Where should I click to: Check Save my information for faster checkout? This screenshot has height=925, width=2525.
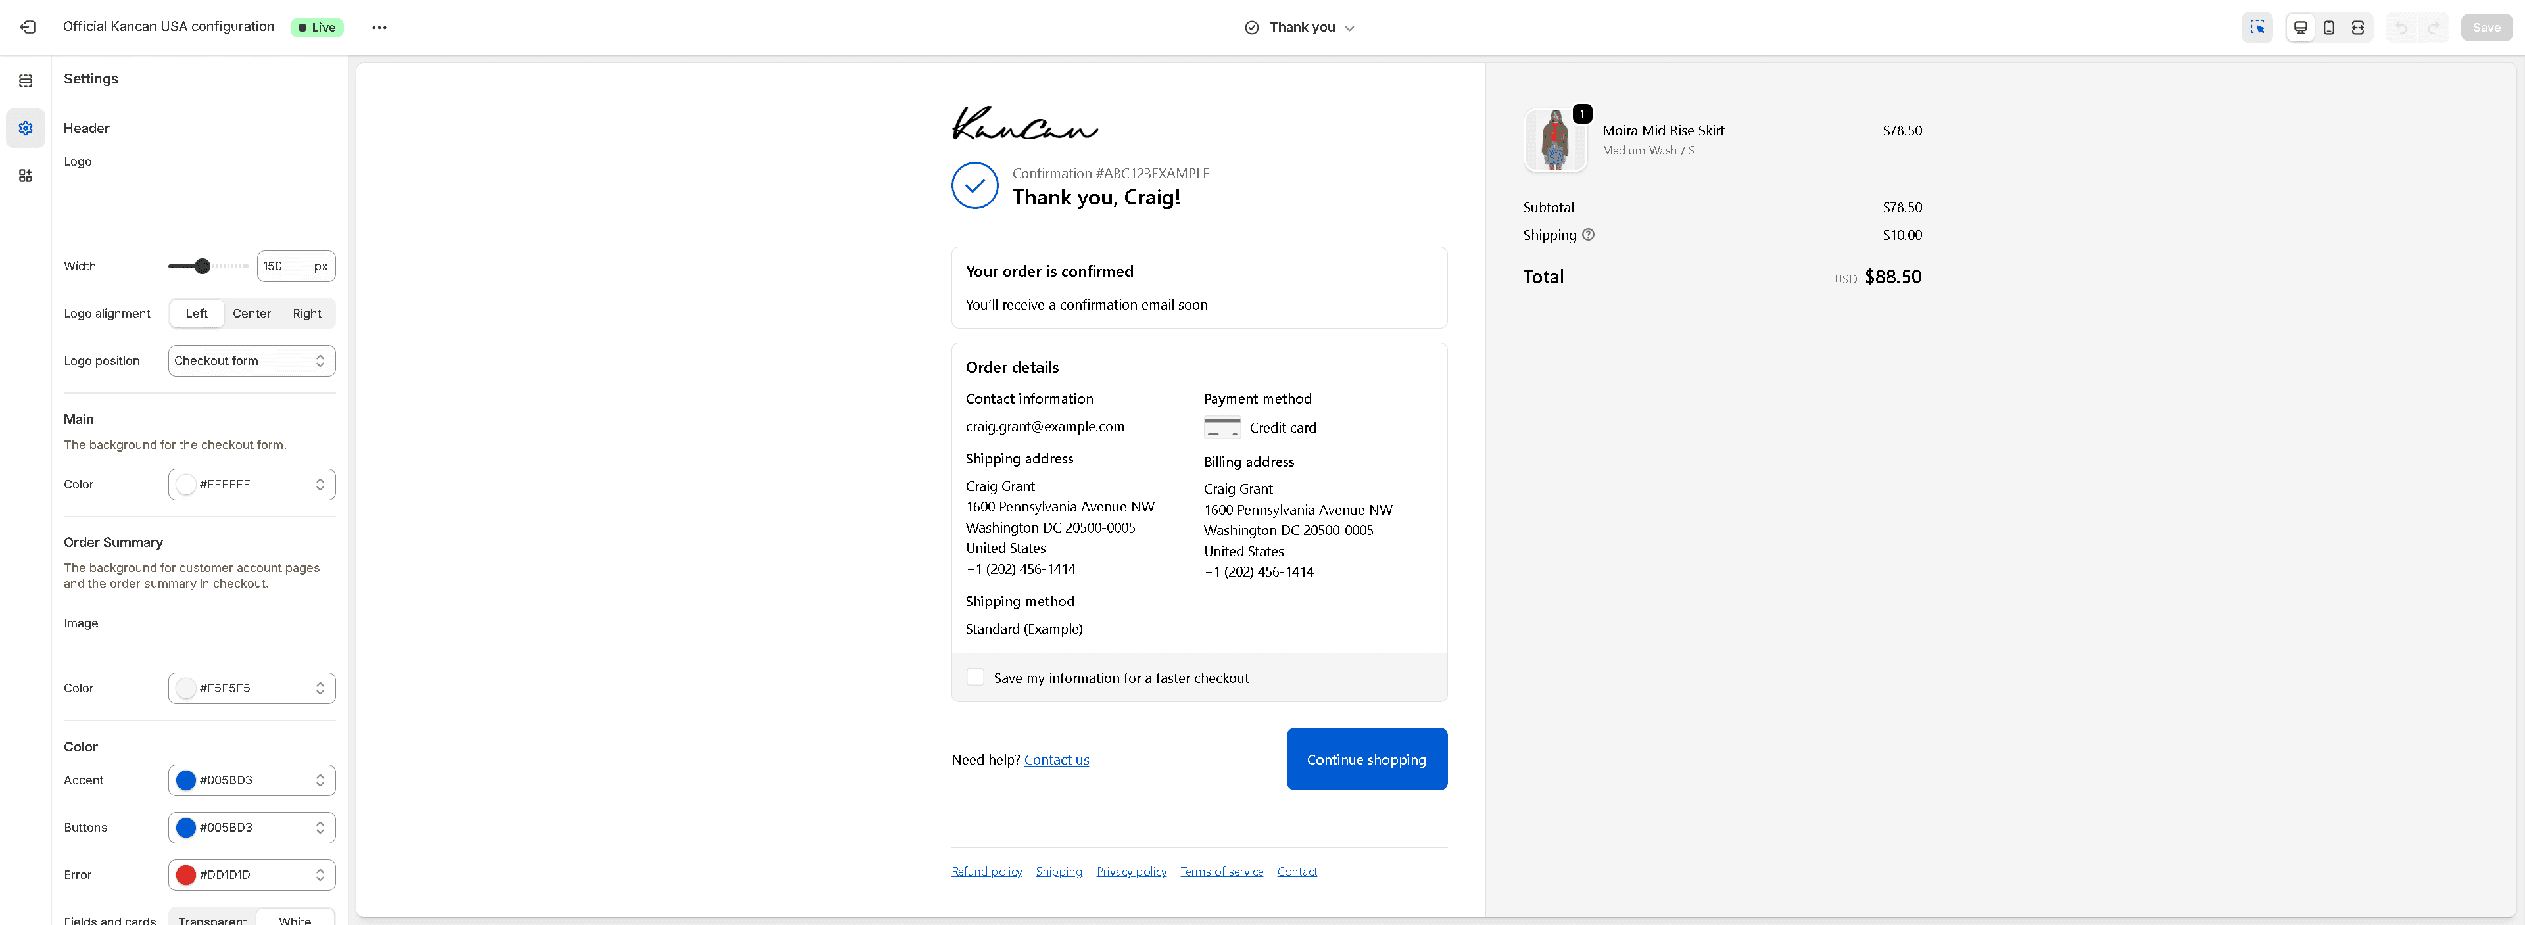pyautogui.click(x=975, y=677)
